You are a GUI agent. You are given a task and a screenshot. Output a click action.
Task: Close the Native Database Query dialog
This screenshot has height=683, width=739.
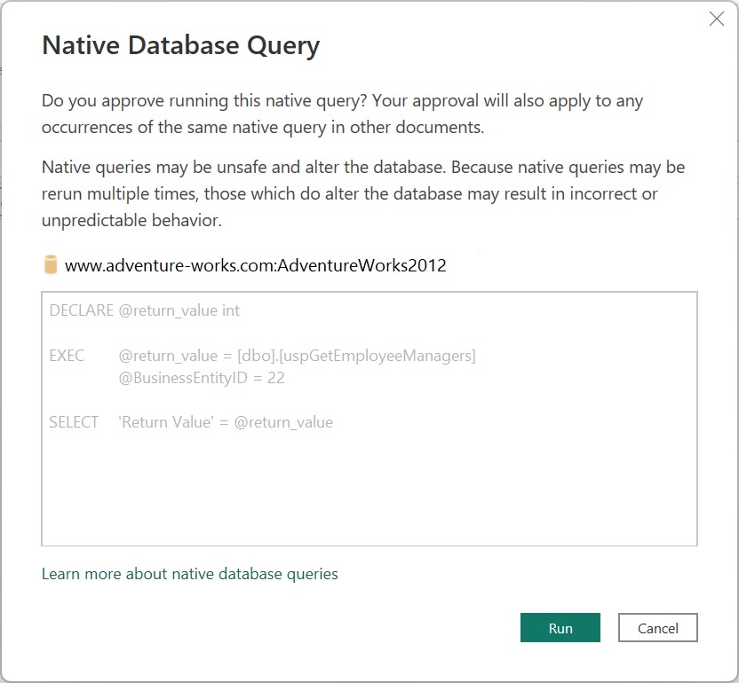point(717,18)
